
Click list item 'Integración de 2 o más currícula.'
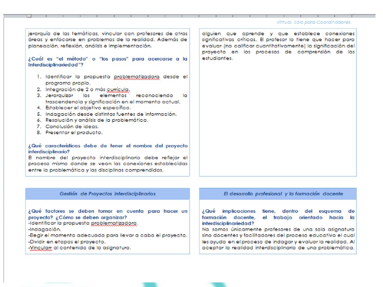click(x=88, y=90)
